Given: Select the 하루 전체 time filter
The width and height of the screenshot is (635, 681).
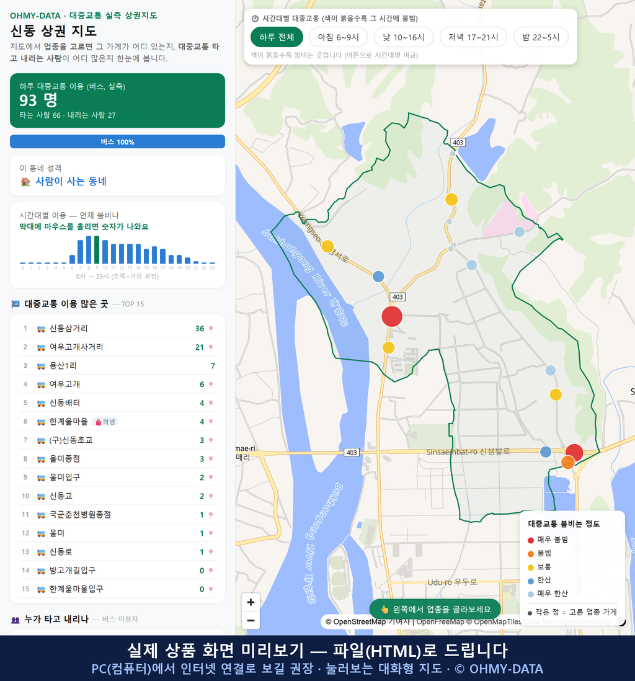Looking at the screenshot, I should (277, 37).
